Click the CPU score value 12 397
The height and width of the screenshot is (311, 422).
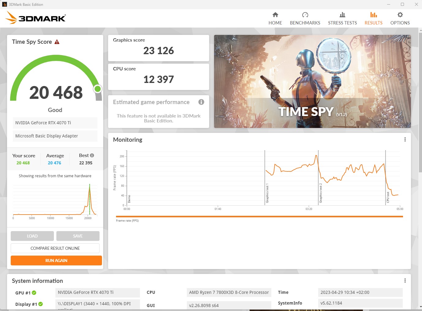tap(159, 80)
